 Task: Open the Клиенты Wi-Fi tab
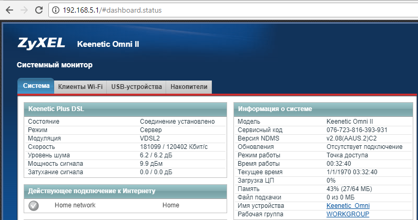pyautogui.click(x=80, y=87)
